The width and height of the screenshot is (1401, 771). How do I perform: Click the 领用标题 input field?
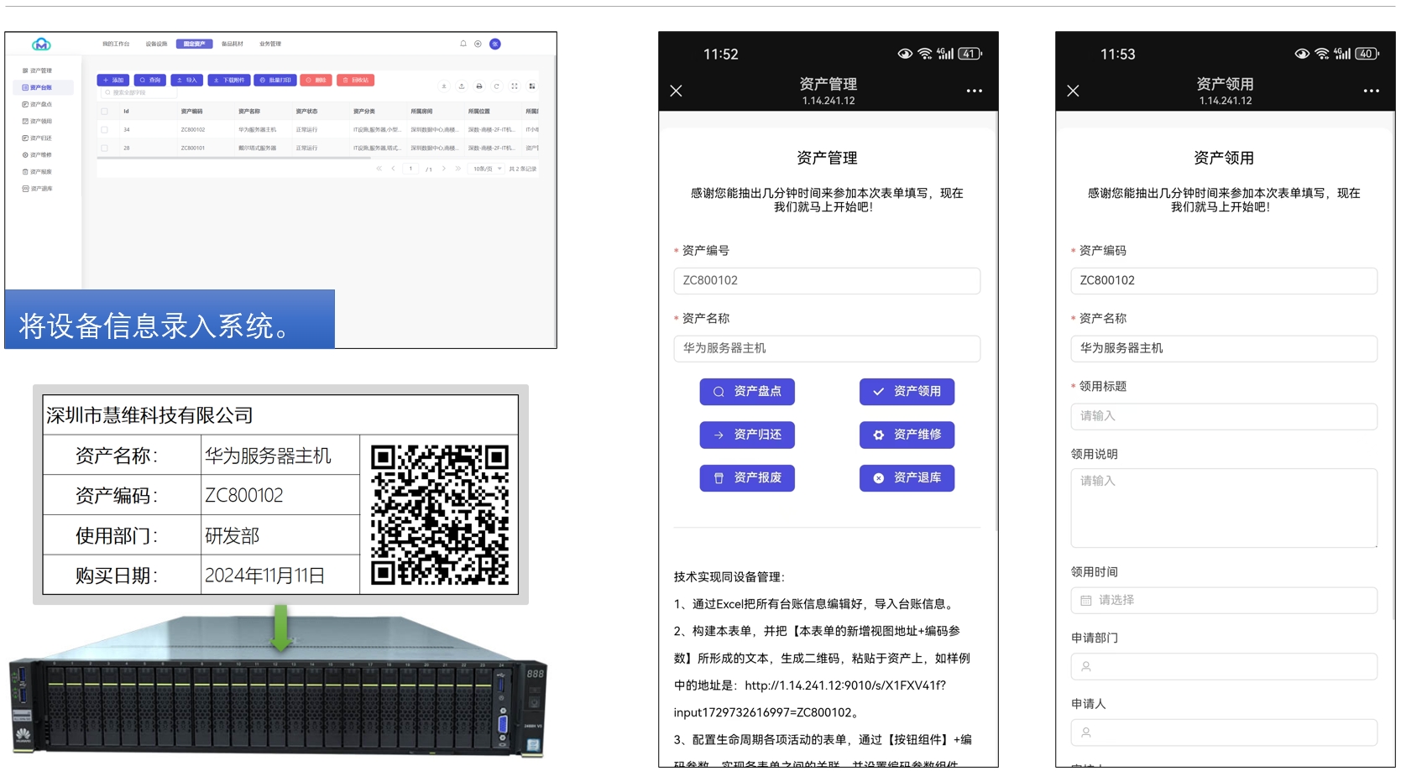point(1223,416)
